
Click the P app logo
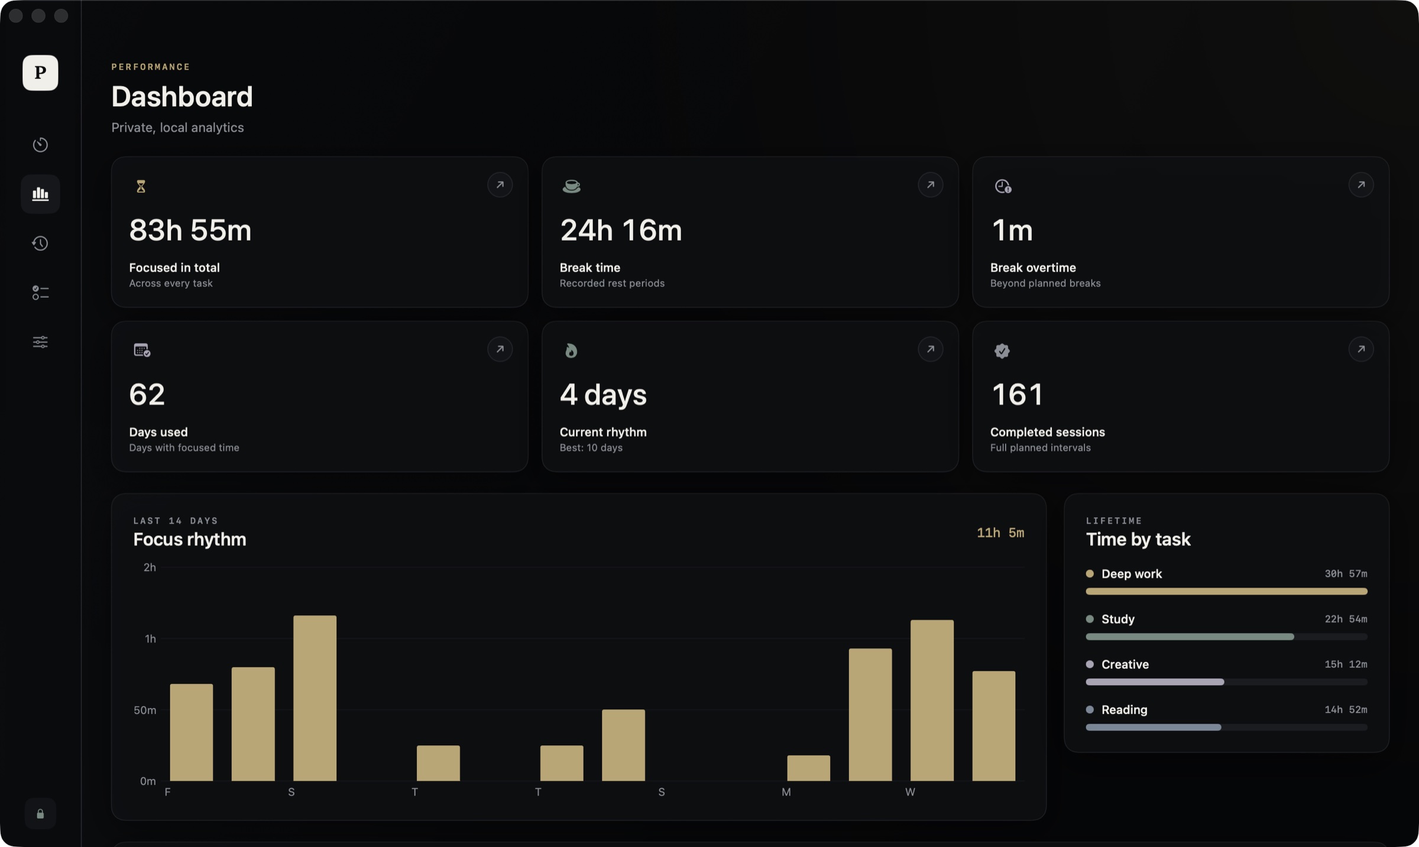[40, 73]
